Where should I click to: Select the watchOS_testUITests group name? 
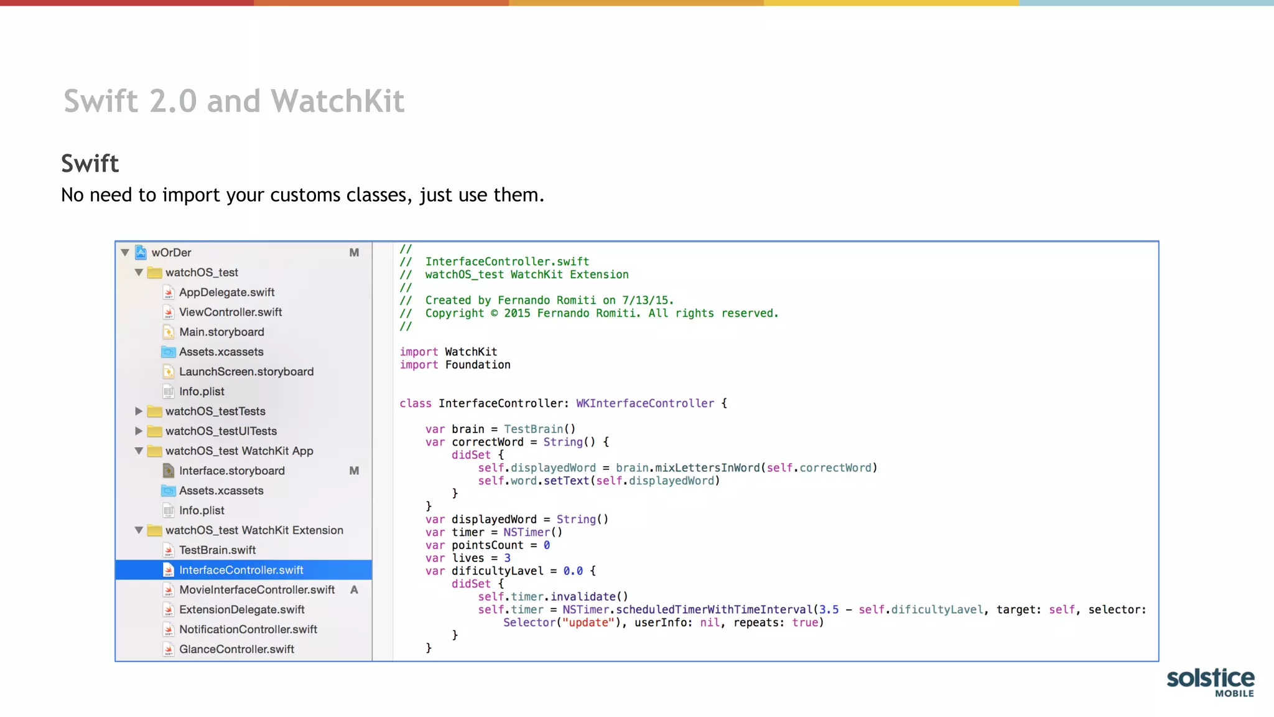click(x=221, y=431)
